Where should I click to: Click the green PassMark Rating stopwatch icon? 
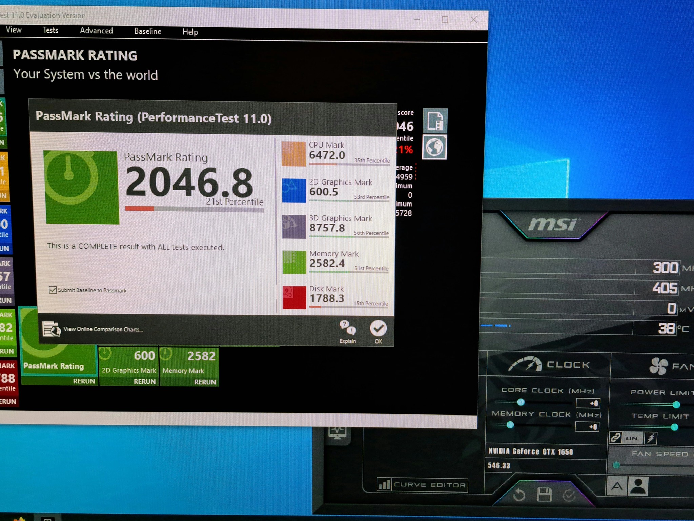[x=81, y=187]
